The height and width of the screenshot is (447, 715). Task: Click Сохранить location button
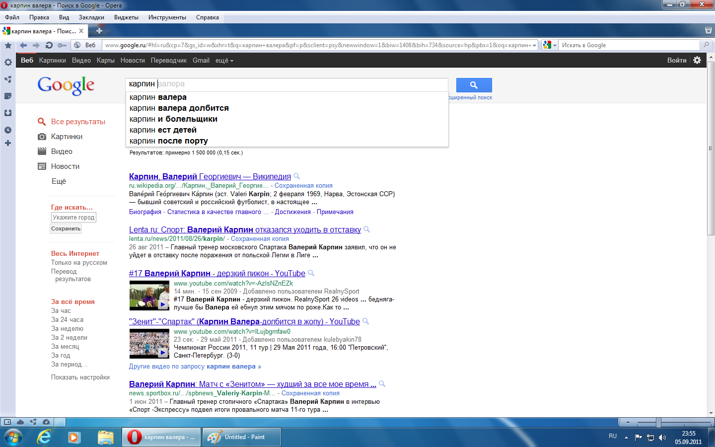tap(66, 229)
